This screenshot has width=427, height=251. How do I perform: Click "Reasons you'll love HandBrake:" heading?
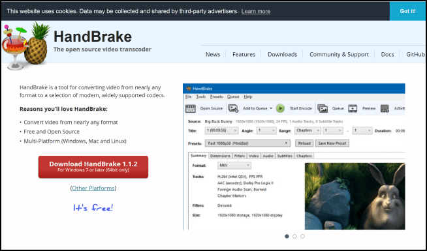click(64, 109)
